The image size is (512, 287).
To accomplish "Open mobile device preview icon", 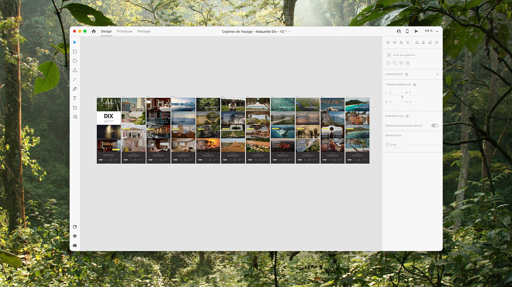I will click(x=407, y=31).
